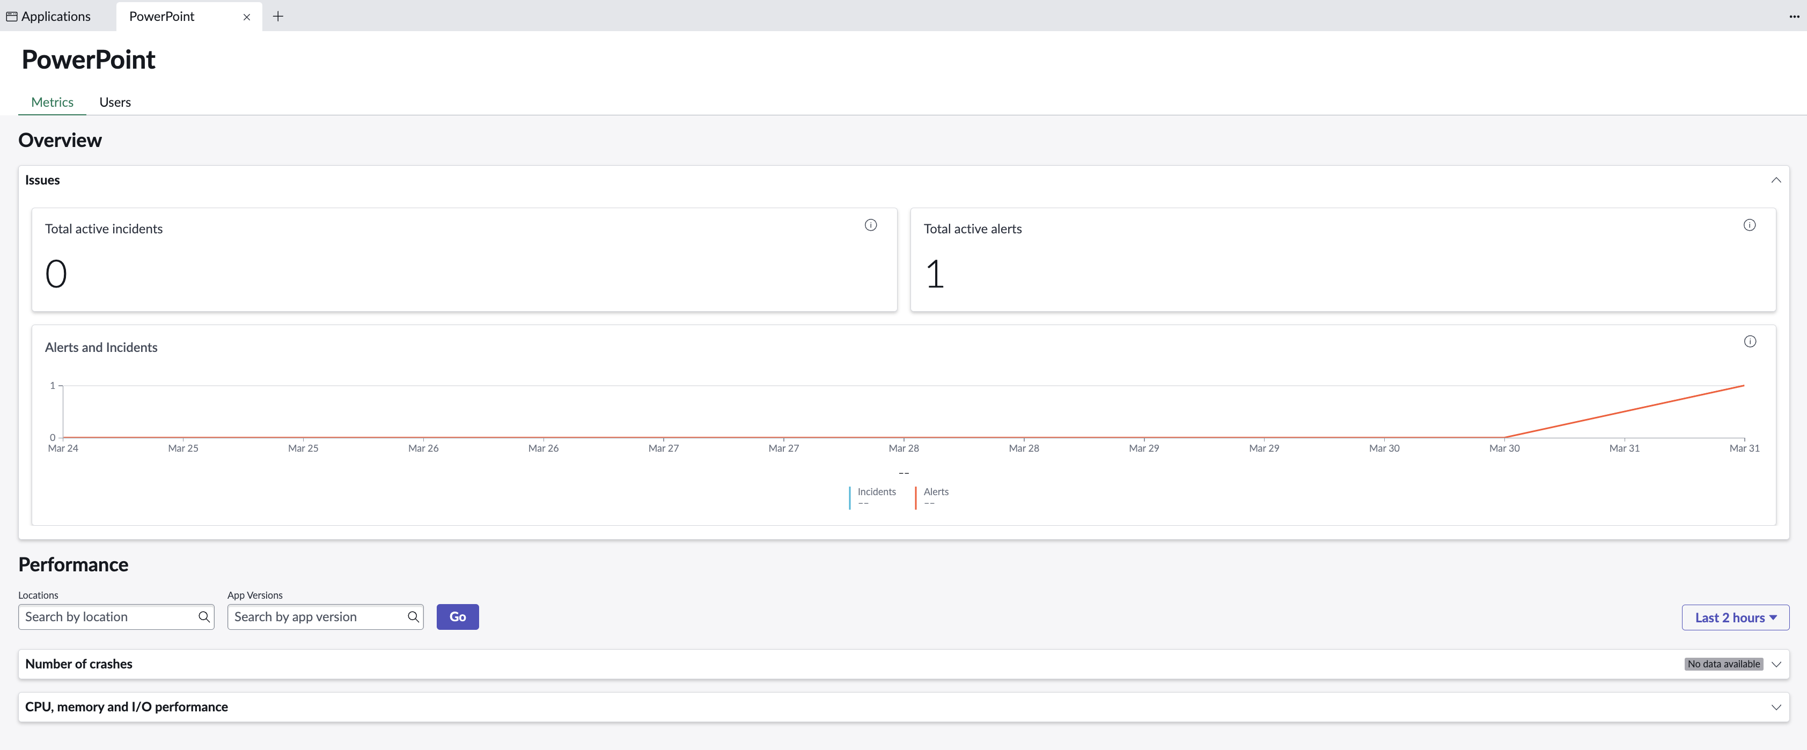
Task: Click the Locations field label
Action: point(38,595)
